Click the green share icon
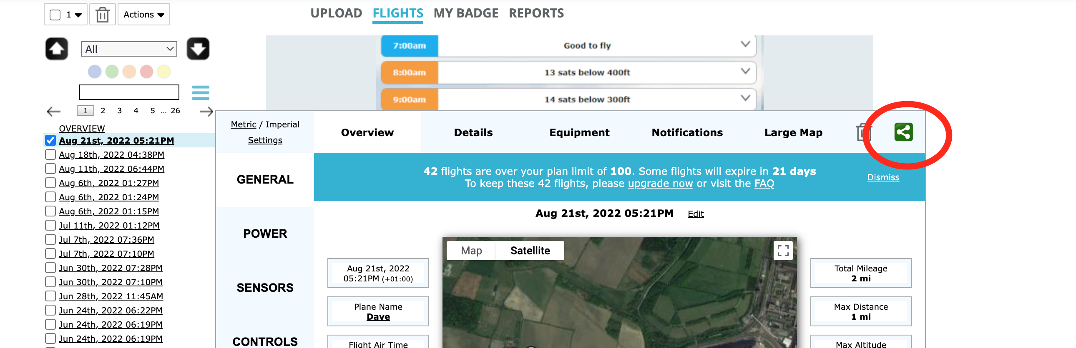The image size is (1076, 348). [903, 132]
